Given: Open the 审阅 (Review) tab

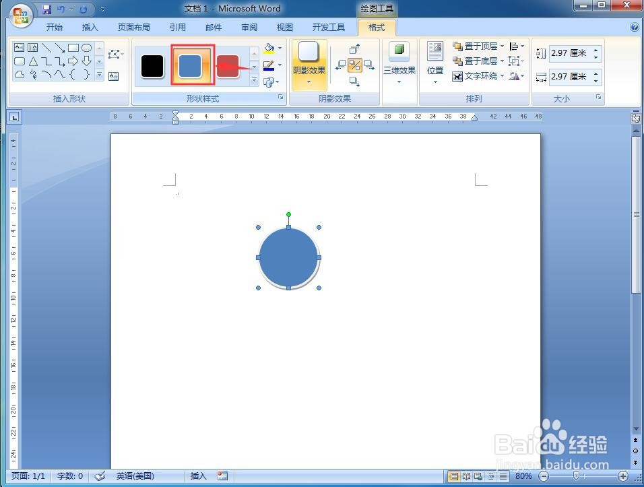Looking at the screenshot, I should 249,28.
